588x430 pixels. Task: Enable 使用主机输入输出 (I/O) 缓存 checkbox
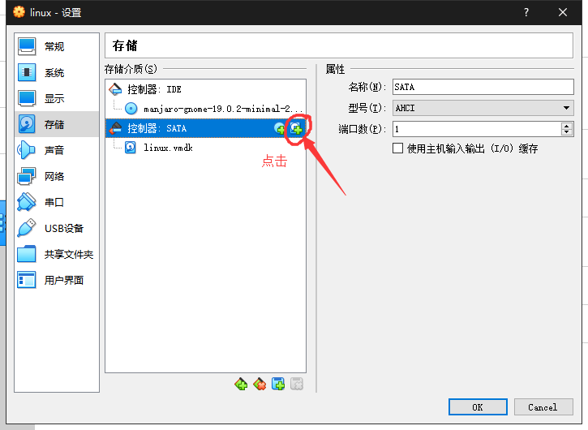click(397, 148)
